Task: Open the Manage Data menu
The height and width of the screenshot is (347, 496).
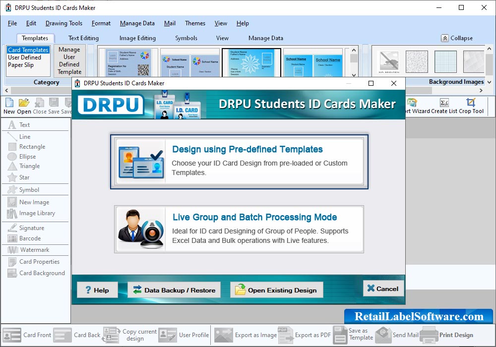Action: (x=137, y=23)
